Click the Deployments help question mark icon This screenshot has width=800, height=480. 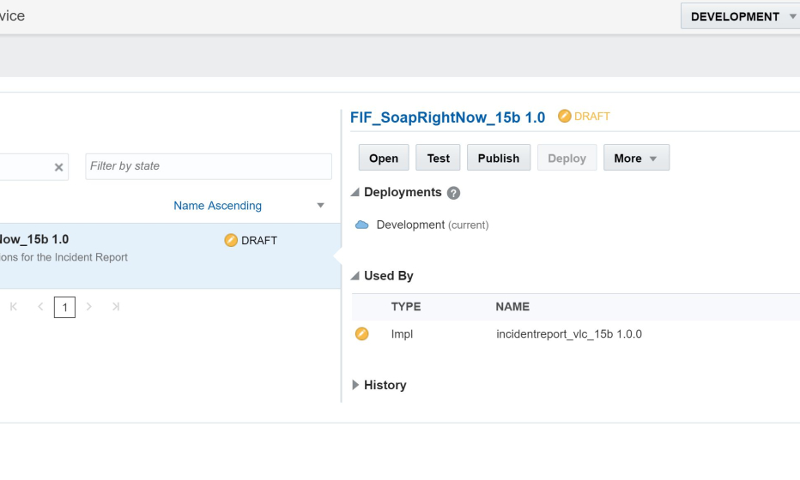click(x=454, y=194)
